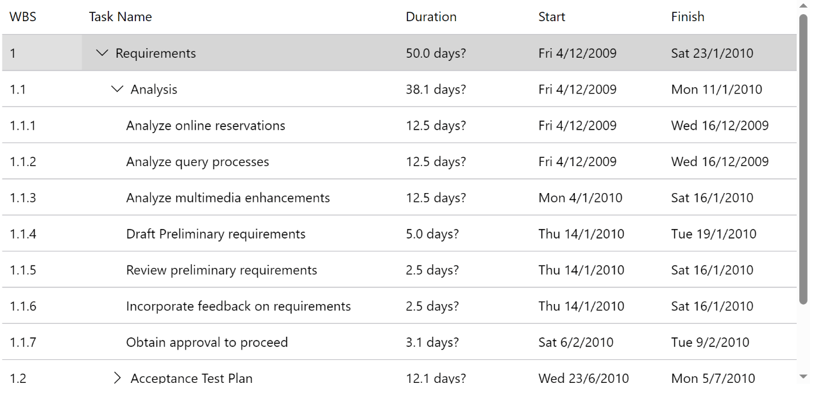Click the WBS column header
Image resolution: width=814 pixels, height=397 pixels.
(23, 17)
